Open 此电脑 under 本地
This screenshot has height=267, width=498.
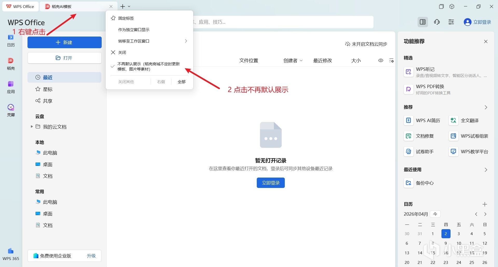coord(65,153)
